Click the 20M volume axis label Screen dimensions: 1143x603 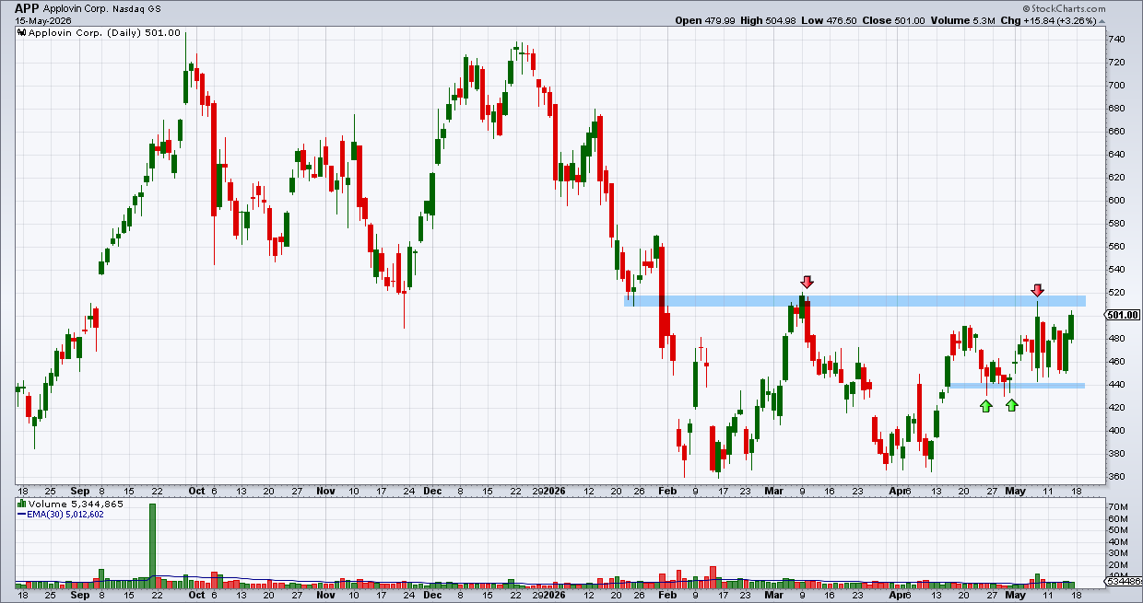(1116, 567)
